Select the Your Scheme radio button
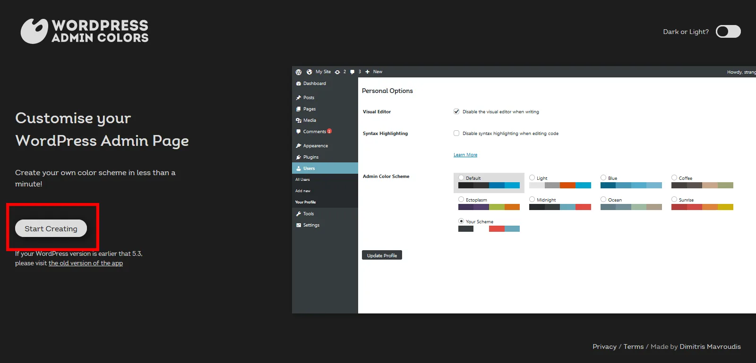 461,221
